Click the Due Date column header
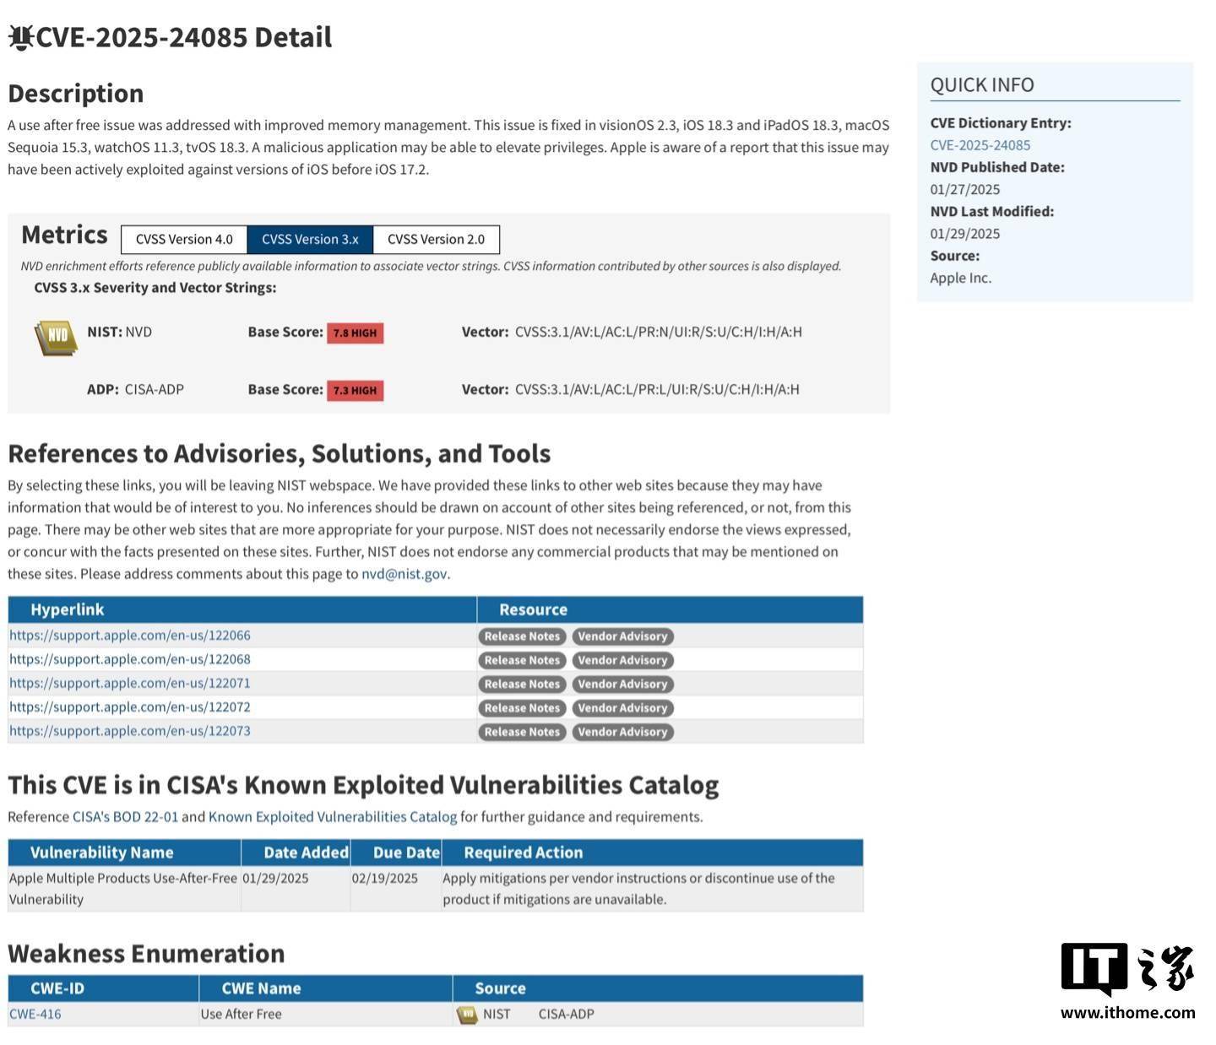1216x1045 pixels. (396, 853)
